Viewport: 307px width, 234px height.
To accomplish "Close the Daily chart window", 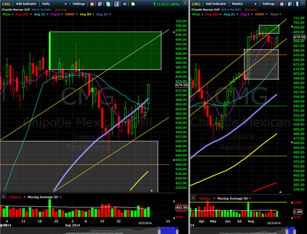I will coord(185,3).
